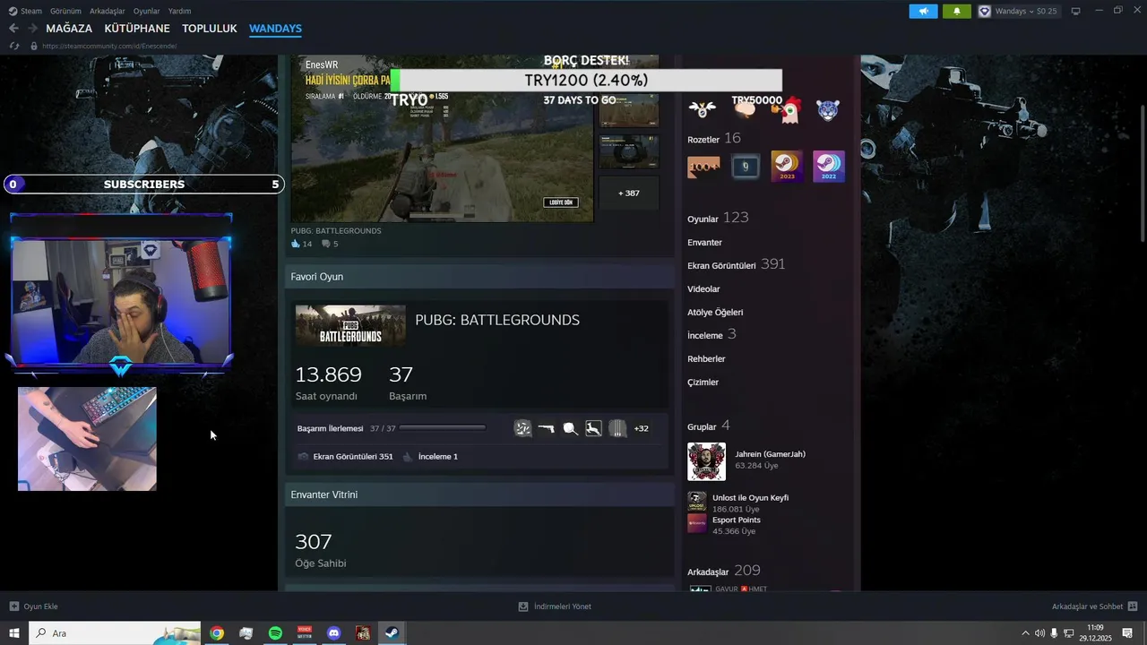1147x645 pixels.
Task: Open the PUBG: BATTLEGROUNDS favorite game title
Action: pos(497,320)
